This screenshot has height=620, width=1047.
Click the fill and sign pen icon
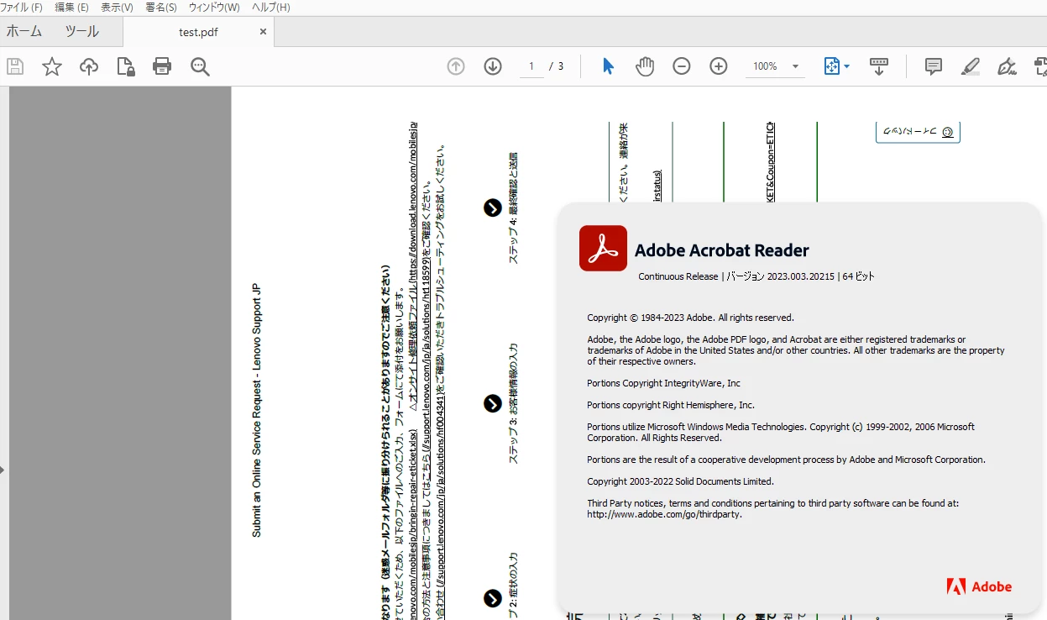(1008, 66)
